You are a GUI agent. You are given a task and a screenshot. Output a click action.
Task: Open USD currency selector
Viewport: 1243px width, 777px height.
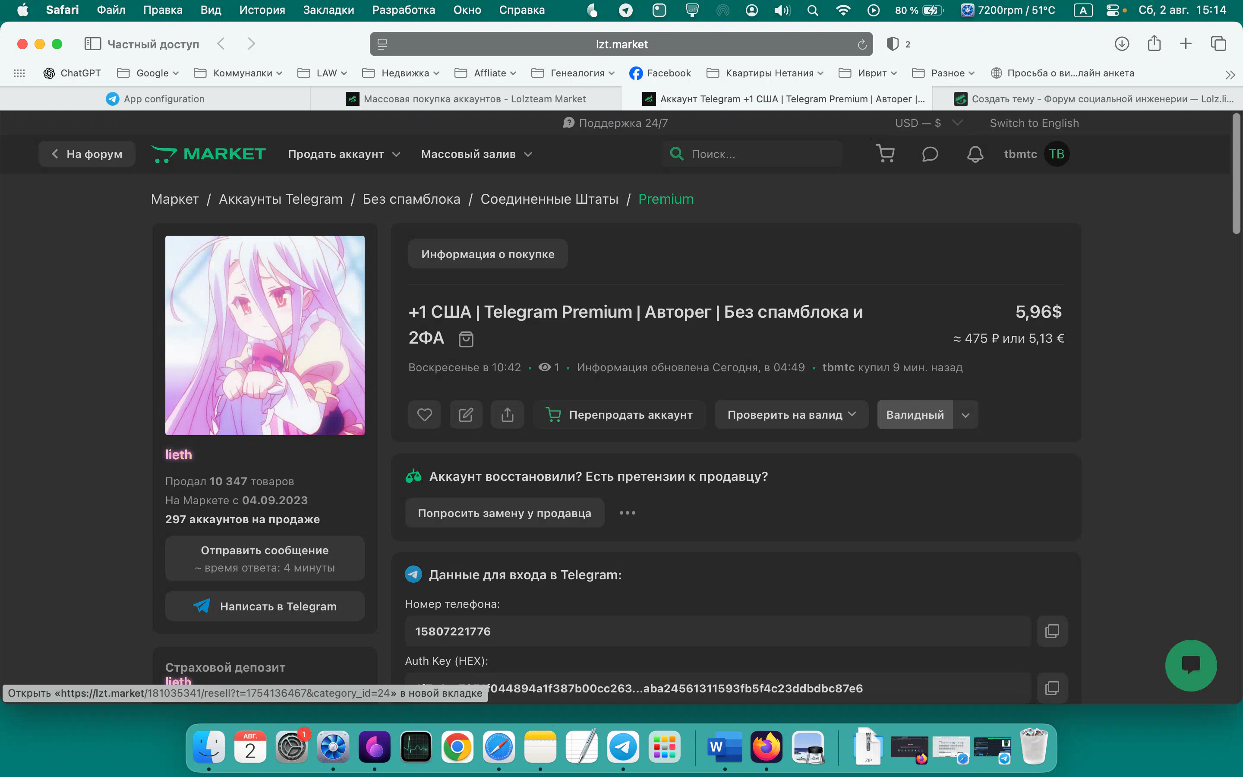tap(929, 123)
